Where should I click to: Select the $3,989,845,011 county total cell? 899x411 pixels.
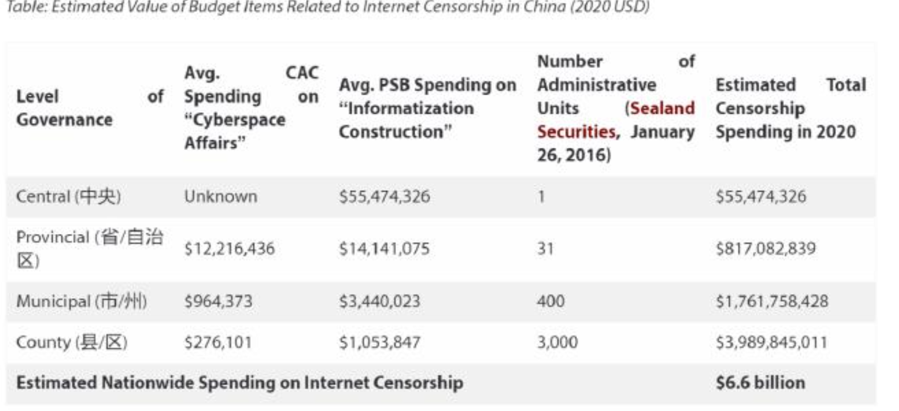click(x=771, y=342)
